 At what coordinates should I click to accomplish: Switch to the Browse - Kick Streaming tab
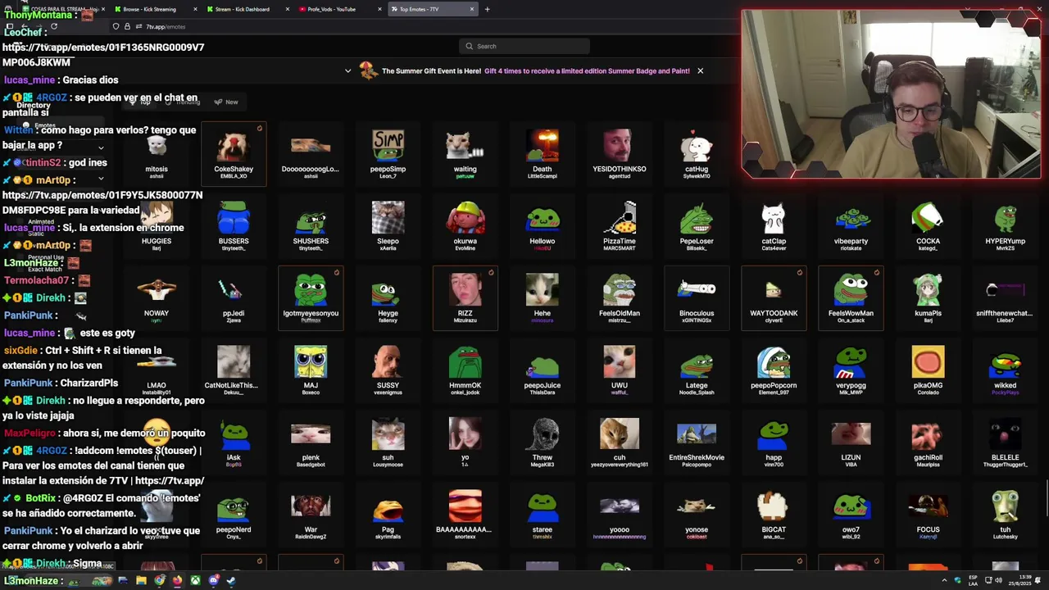coord(156,9)
